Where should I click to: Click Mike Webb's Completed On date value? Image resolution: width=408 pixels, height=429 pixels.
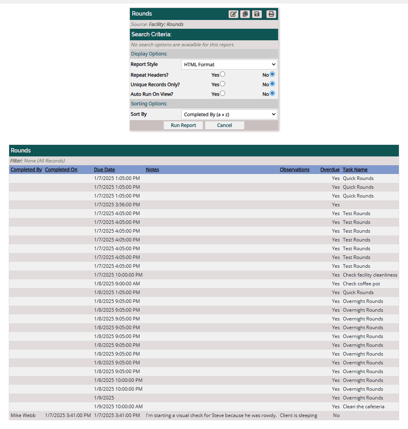tap(68, 415)
